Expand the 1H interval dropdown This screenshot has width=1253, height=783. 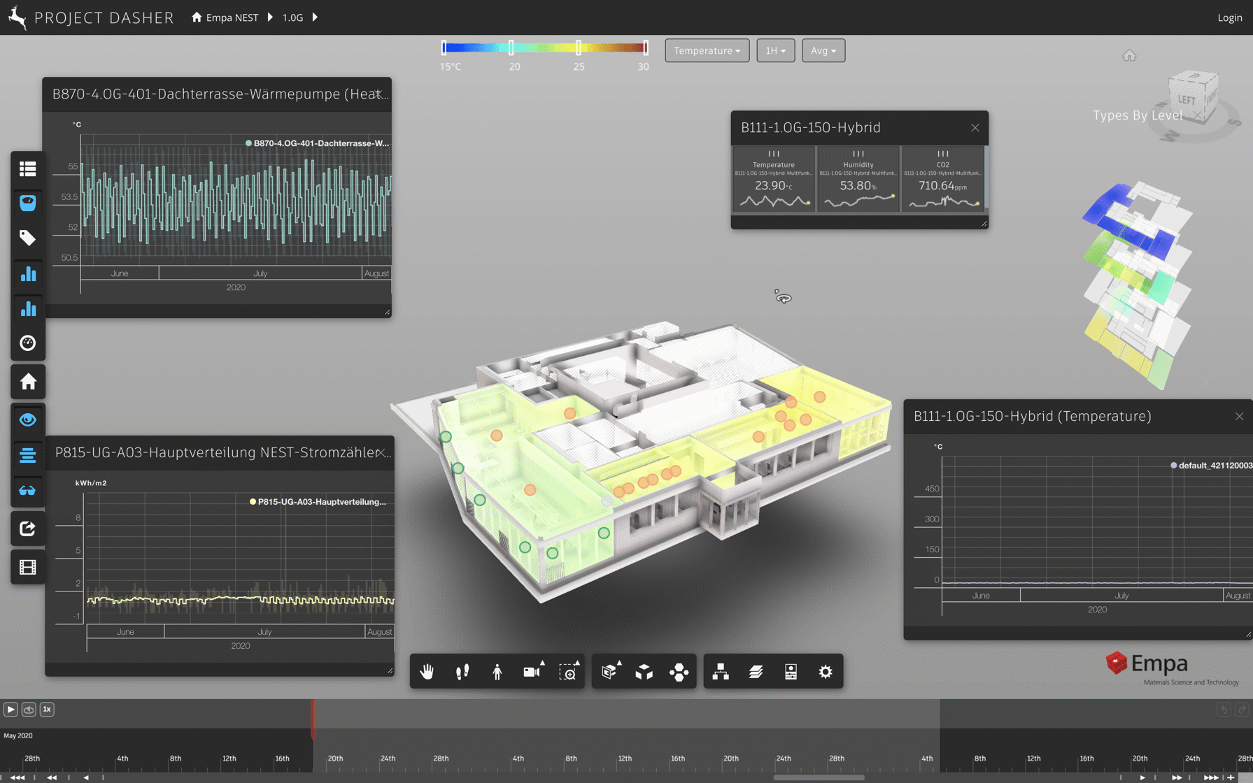[775, 50]
